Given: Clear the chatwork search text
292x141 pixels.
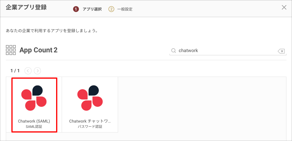Looking at the screenshot, I should click(x=281, y=51).
